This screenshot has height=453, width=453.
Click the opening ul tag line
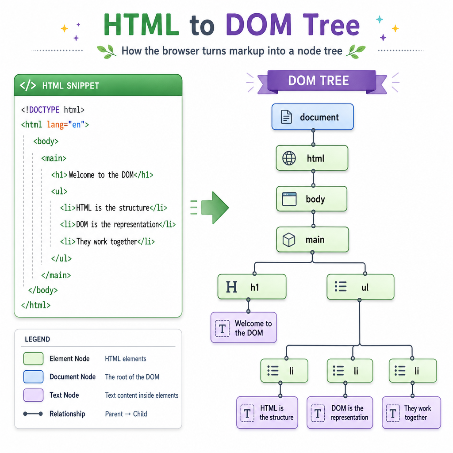pyautogui.click(x=59, y=191)
